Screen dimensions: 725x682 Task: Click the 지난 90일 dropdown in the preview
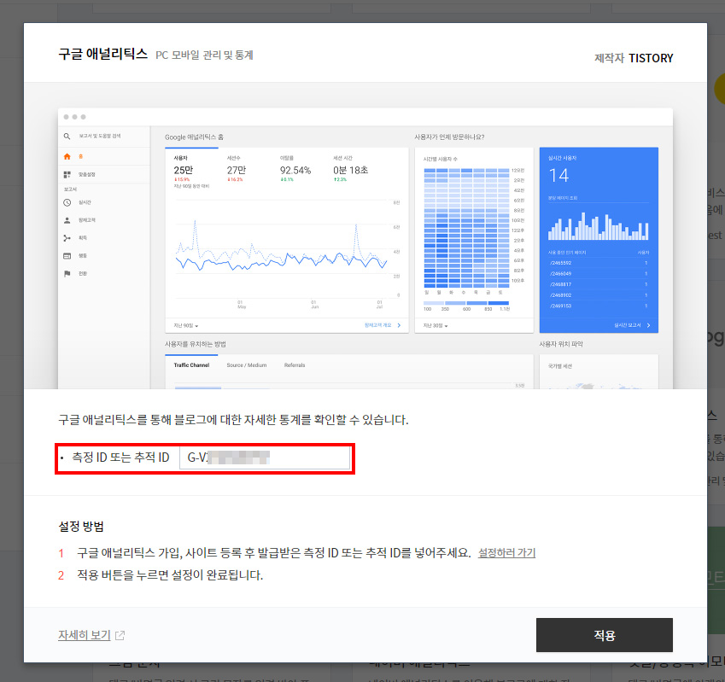click(186, 326)
